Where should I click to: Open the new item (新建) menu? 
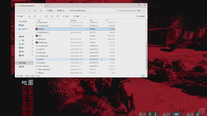tap(21, 16)
